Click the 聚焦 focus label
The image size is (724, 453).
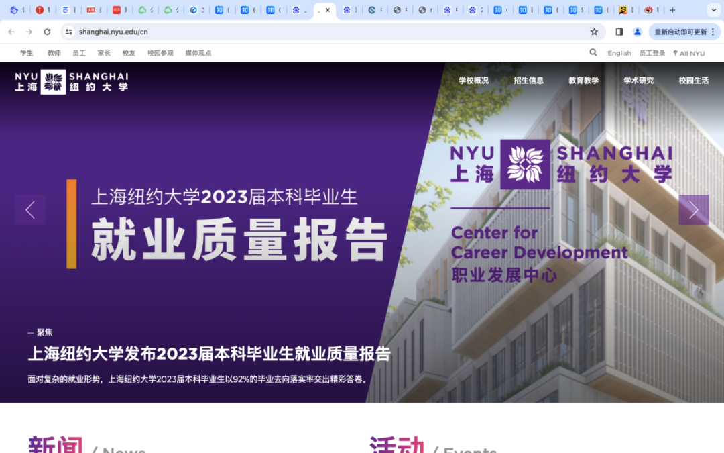coord(44,332)
